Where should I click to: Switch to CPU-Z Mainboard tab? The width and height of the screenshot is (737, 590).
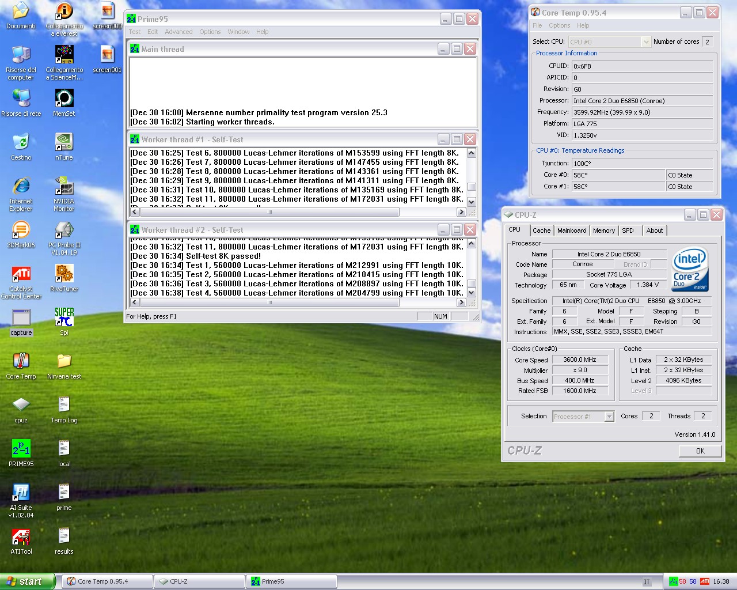(572, 230)
